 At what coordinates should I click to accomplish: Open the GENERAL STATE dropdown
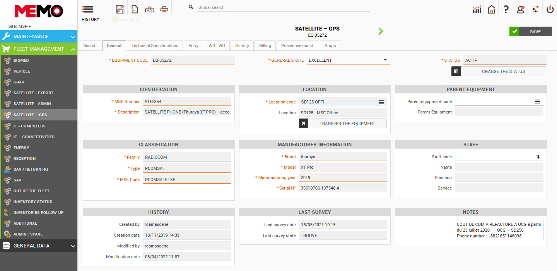(x=349, y=60)
